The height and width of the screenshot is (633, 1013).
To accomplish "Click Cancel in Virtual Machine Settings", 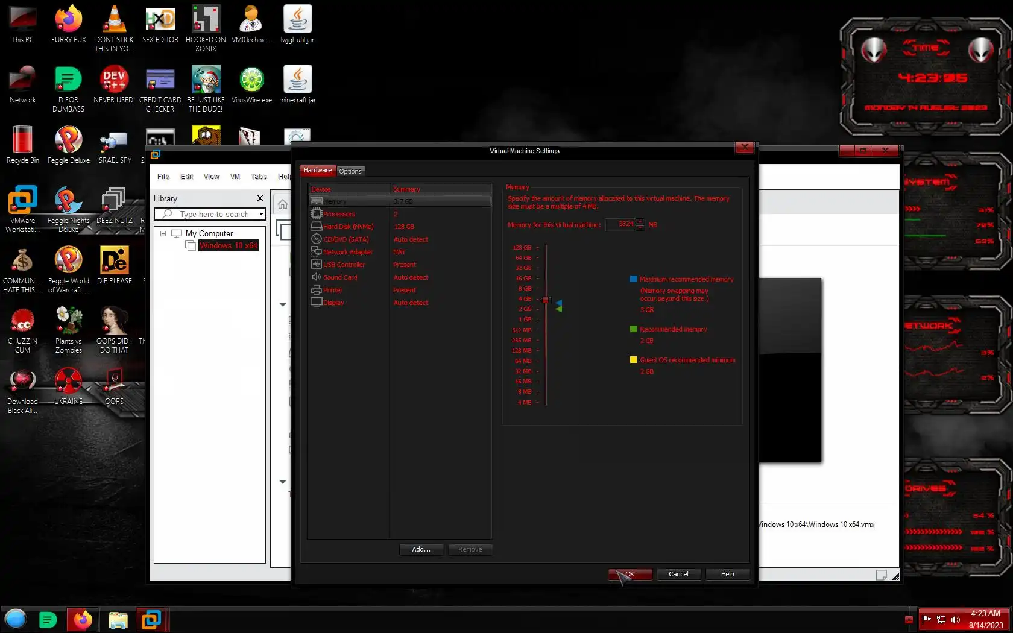I will tap(678, 574).
